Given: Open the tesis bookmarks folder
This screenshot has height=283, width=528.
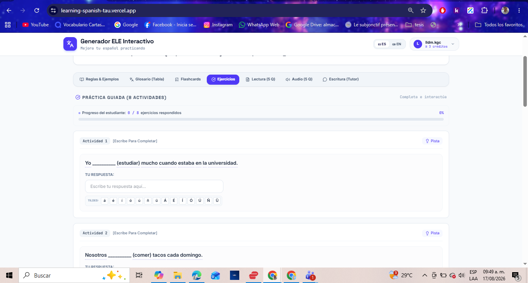Looking at the screenshot, I should tap(415, 25).
